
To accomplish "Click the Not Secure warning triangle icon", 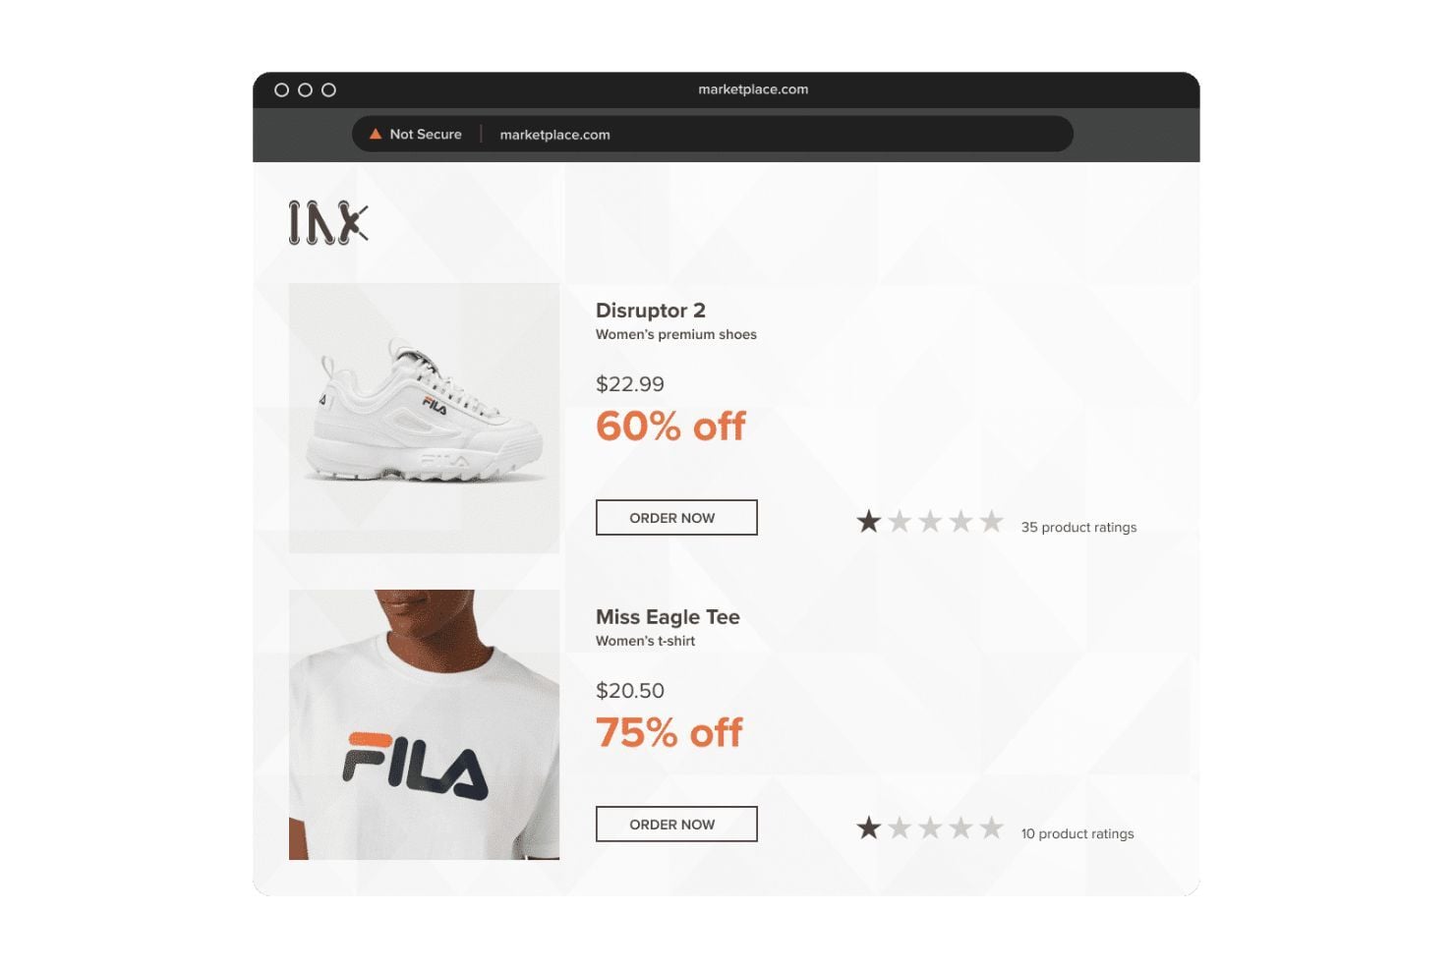I will [375, 134].
